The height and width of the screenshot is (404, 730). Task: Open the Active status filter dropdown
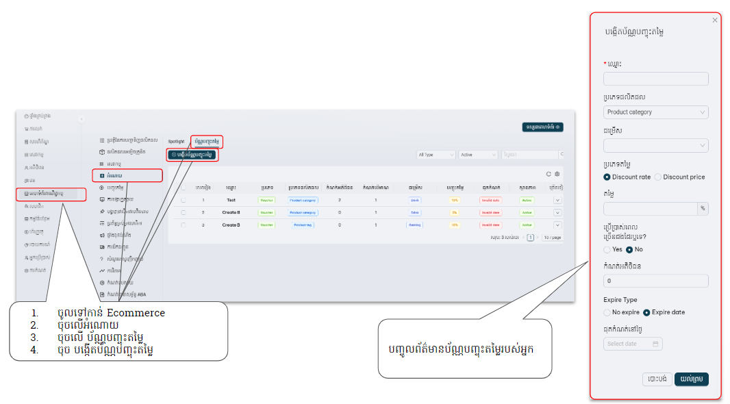[477, 155]
